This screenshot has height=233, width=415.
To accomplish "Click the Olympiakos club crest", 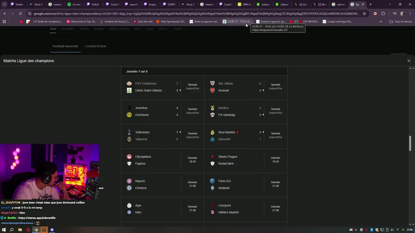I will click(129, 157).
